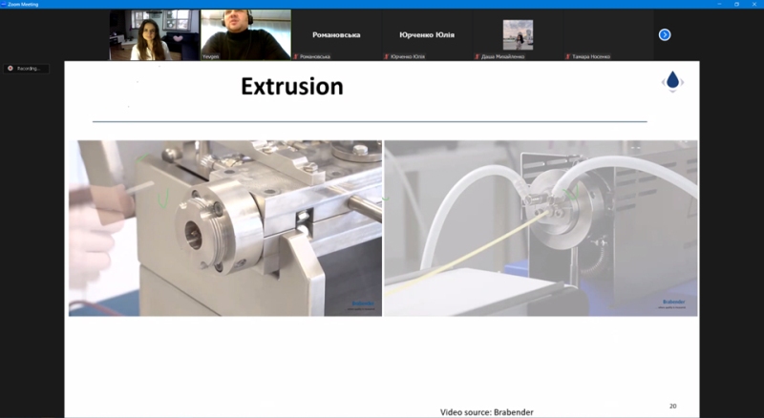Click Brabender logo on left video image

[x=363, y=305]
